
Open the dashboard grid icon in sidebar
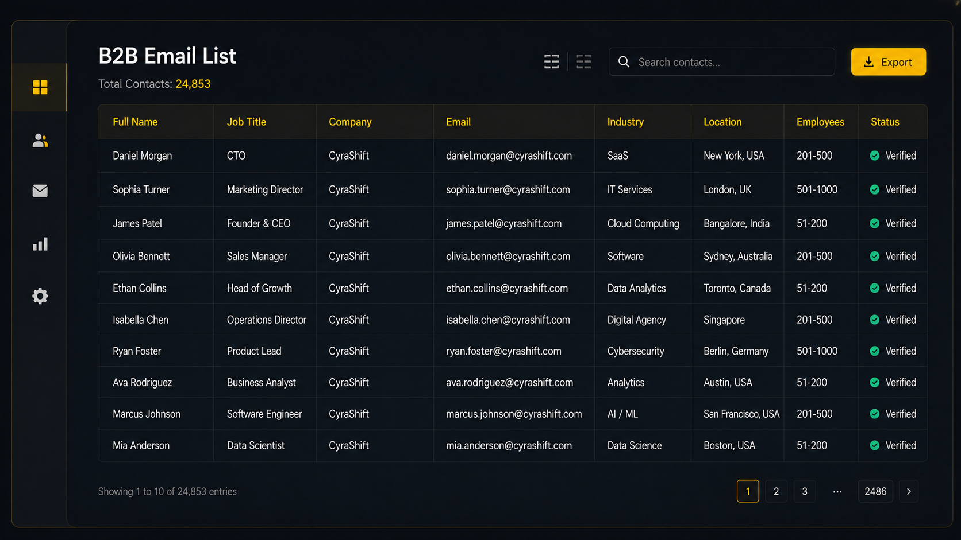click(40, 87)
